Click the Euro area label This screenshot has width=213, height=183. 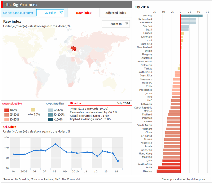tap(146, 44)
